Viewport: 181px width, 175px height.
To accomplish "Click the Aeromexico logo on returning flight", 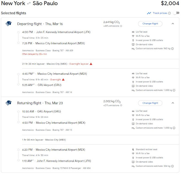I will tap(8, 103).
